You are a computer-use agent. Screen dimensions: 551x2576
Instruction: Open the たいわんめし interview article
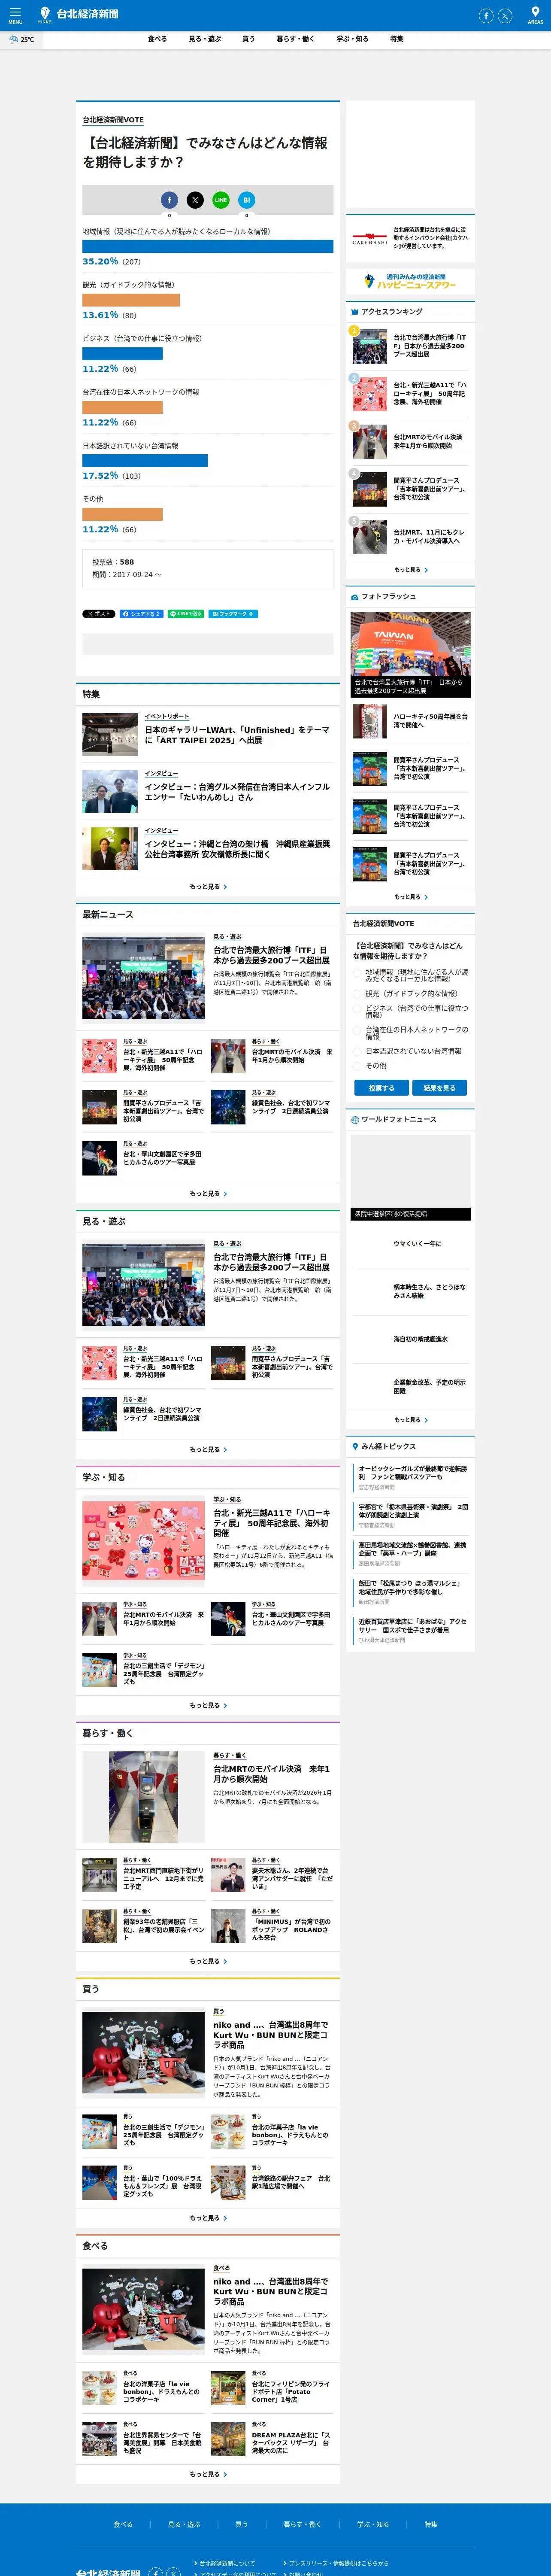pos(237,792)
